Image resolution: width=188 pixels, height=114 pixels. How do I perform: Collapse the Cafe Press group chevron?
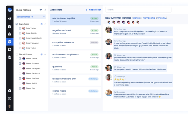(x=45, y=24)
